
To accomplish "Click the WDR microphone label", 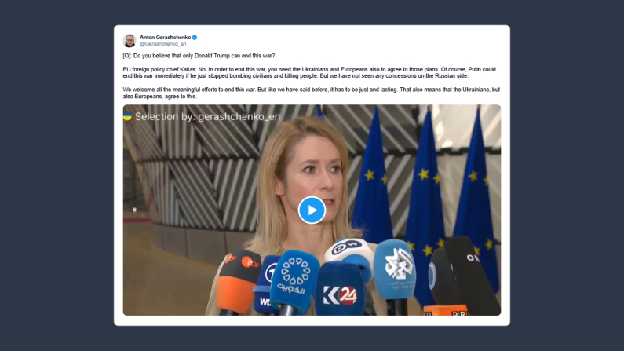I will click(265, 302).
